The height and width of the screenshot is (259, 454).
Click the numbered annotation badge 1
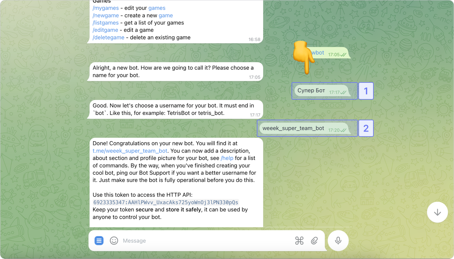click(x=366, y=91)
